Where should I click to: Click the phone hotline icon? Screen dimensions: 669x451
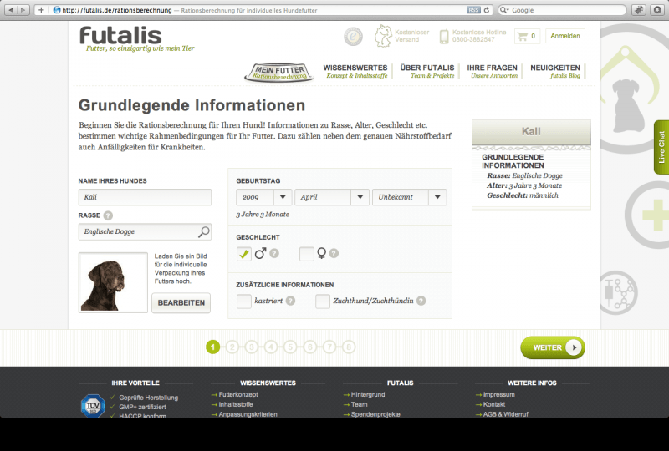(444, 36)
